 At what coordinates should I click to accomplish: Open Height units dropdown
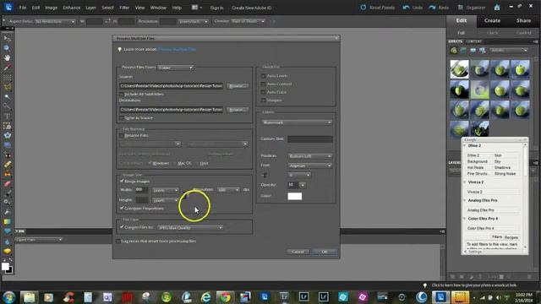click(166, 200)
